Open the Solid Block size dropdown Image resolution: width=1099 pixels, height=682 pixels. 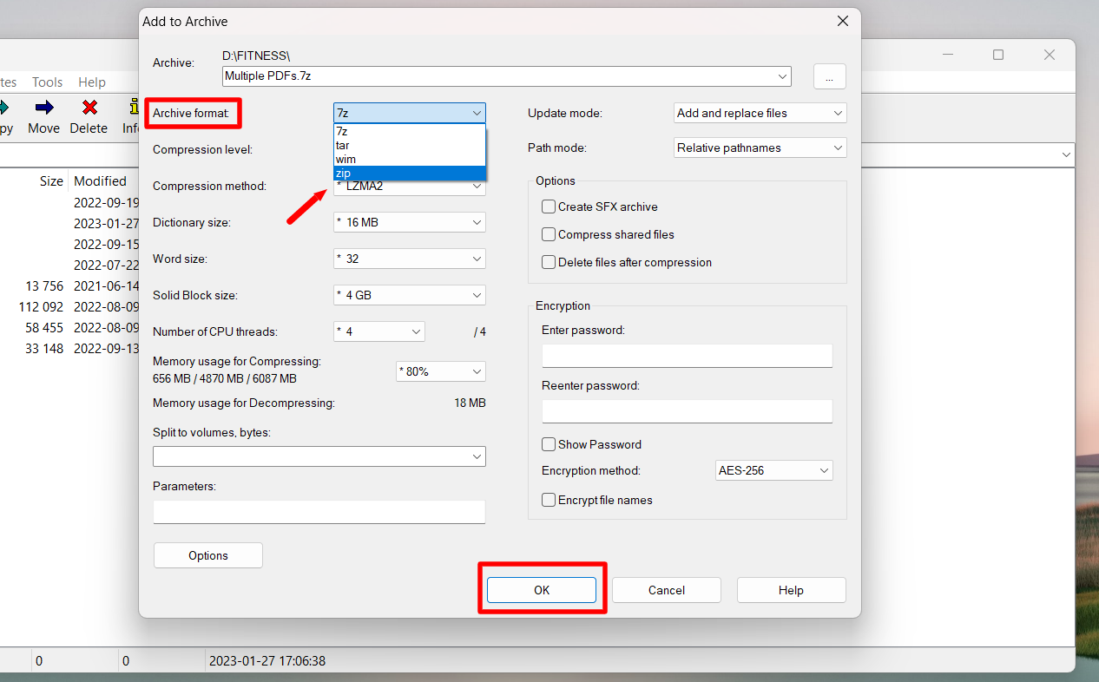[x=410, y=295]
